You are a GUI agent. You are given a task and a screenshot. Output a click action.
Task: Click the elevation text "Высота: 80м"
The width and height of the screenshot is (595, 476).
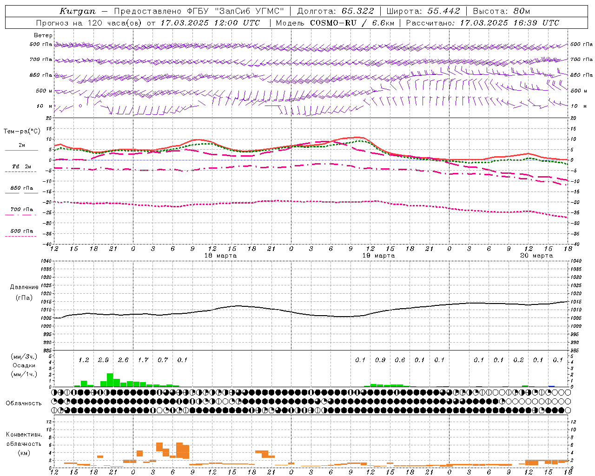(501, 11)
